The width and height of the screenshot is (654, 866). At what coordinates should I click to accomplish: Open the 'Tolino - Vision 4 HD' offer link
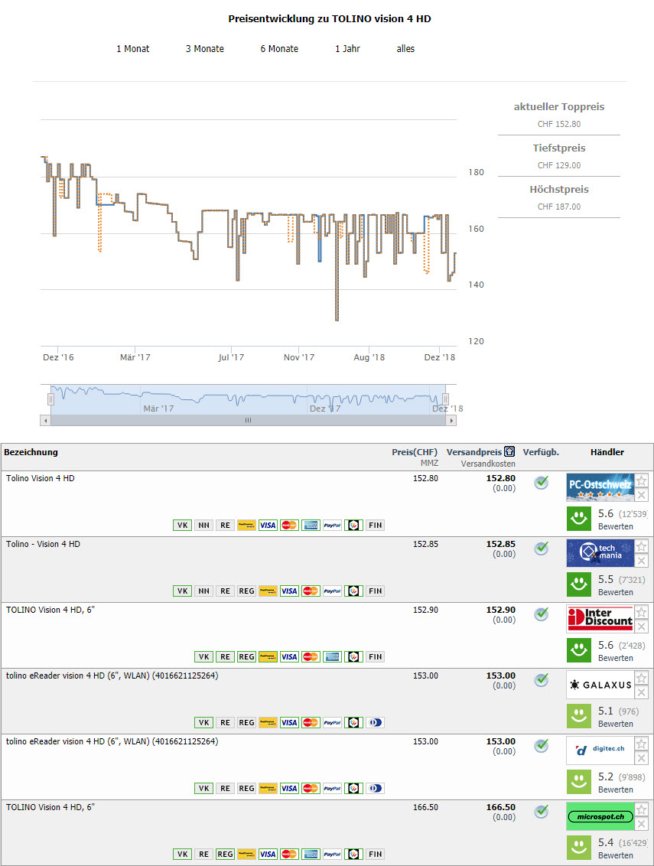tap(43, 544)
